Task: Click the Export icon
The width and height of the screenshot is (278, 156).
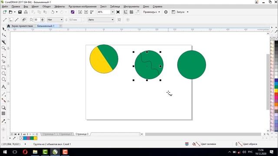Action: pyautogui.click(x=86, y=12)
